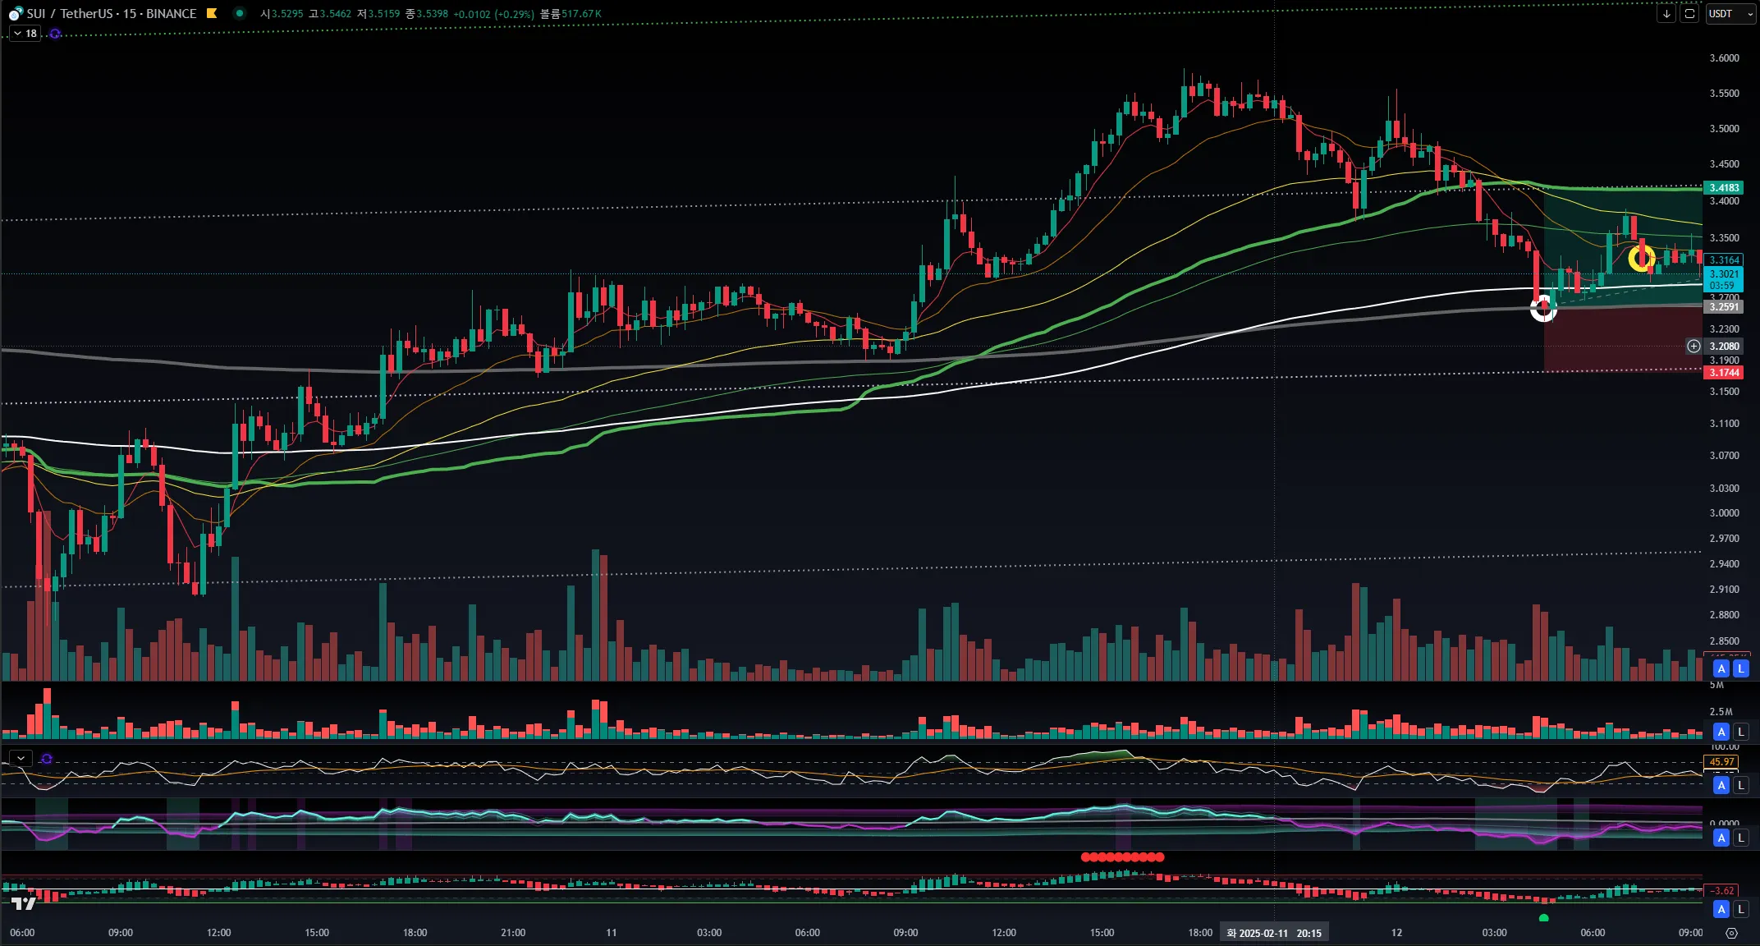This screenshot has height=946, width=1760.
Task: Toggle log scale L on the main price pane
Action: tap(1740, 668)
